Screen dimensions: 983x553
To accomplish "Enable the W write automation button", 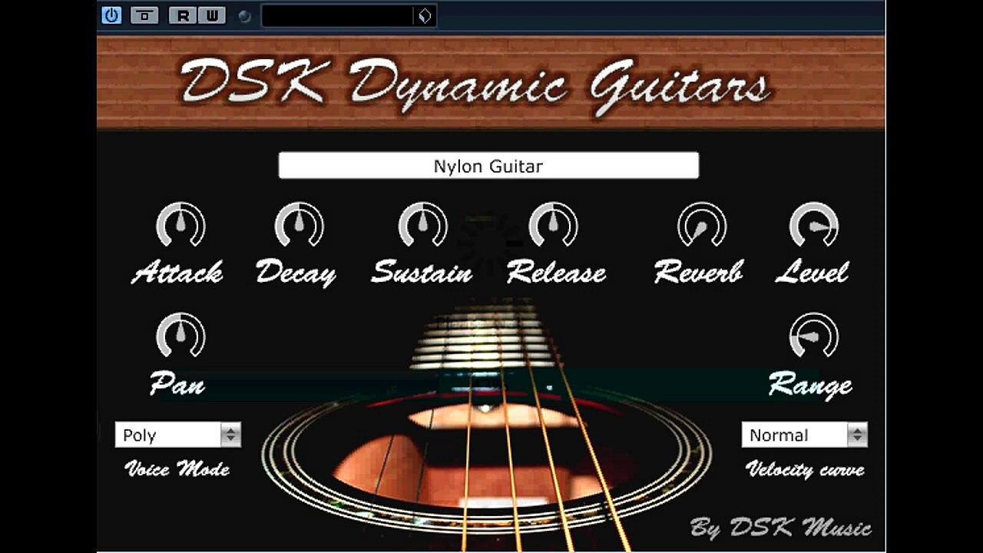I will point(211,15).
